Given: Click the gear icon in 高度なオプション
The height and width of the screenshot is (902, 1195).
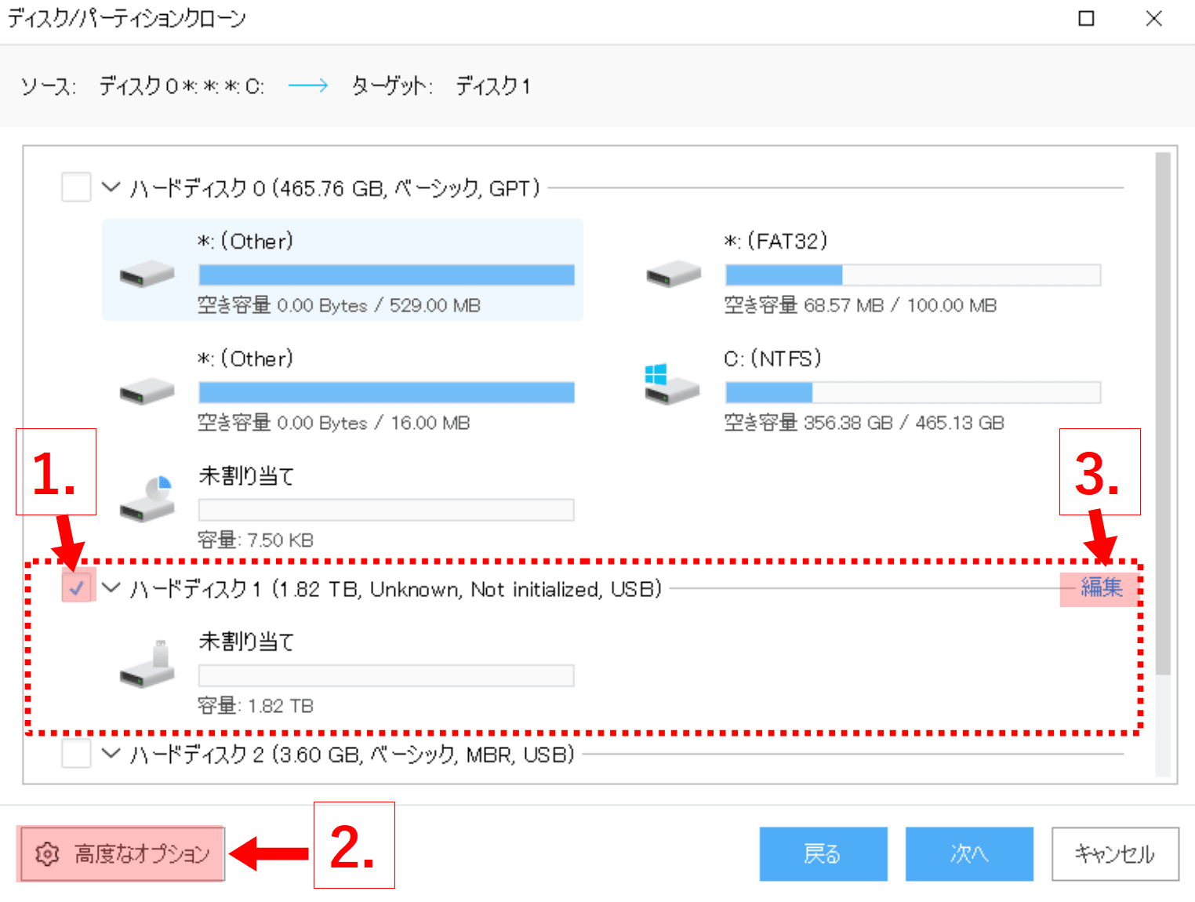Looking at the screenshot, I should [x=48, y=853].
